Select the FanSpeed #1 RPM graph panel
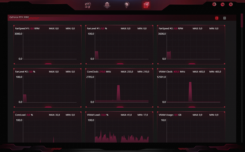This screenshot has width=245, height=152. click(47, 45)
